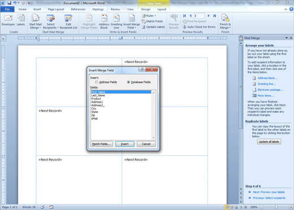This screenshot has height=210, width=294.
Task: Switch to the Page Layout tab
Action: [x=56, y=9]
